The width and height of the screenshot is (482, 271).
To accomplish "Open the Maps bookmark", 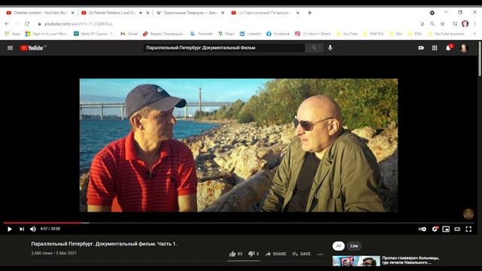I will tap(226, 34).
